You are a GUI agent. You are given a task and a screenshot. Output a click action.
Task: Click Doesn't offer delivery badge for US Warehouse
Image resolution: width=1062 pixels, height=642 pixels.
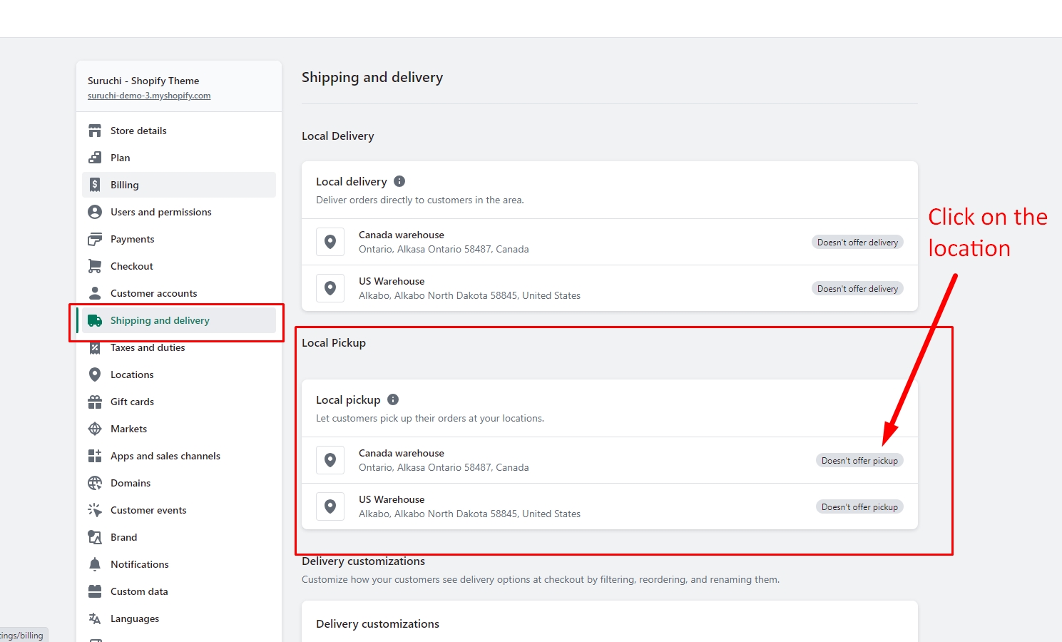coord(857,289)
